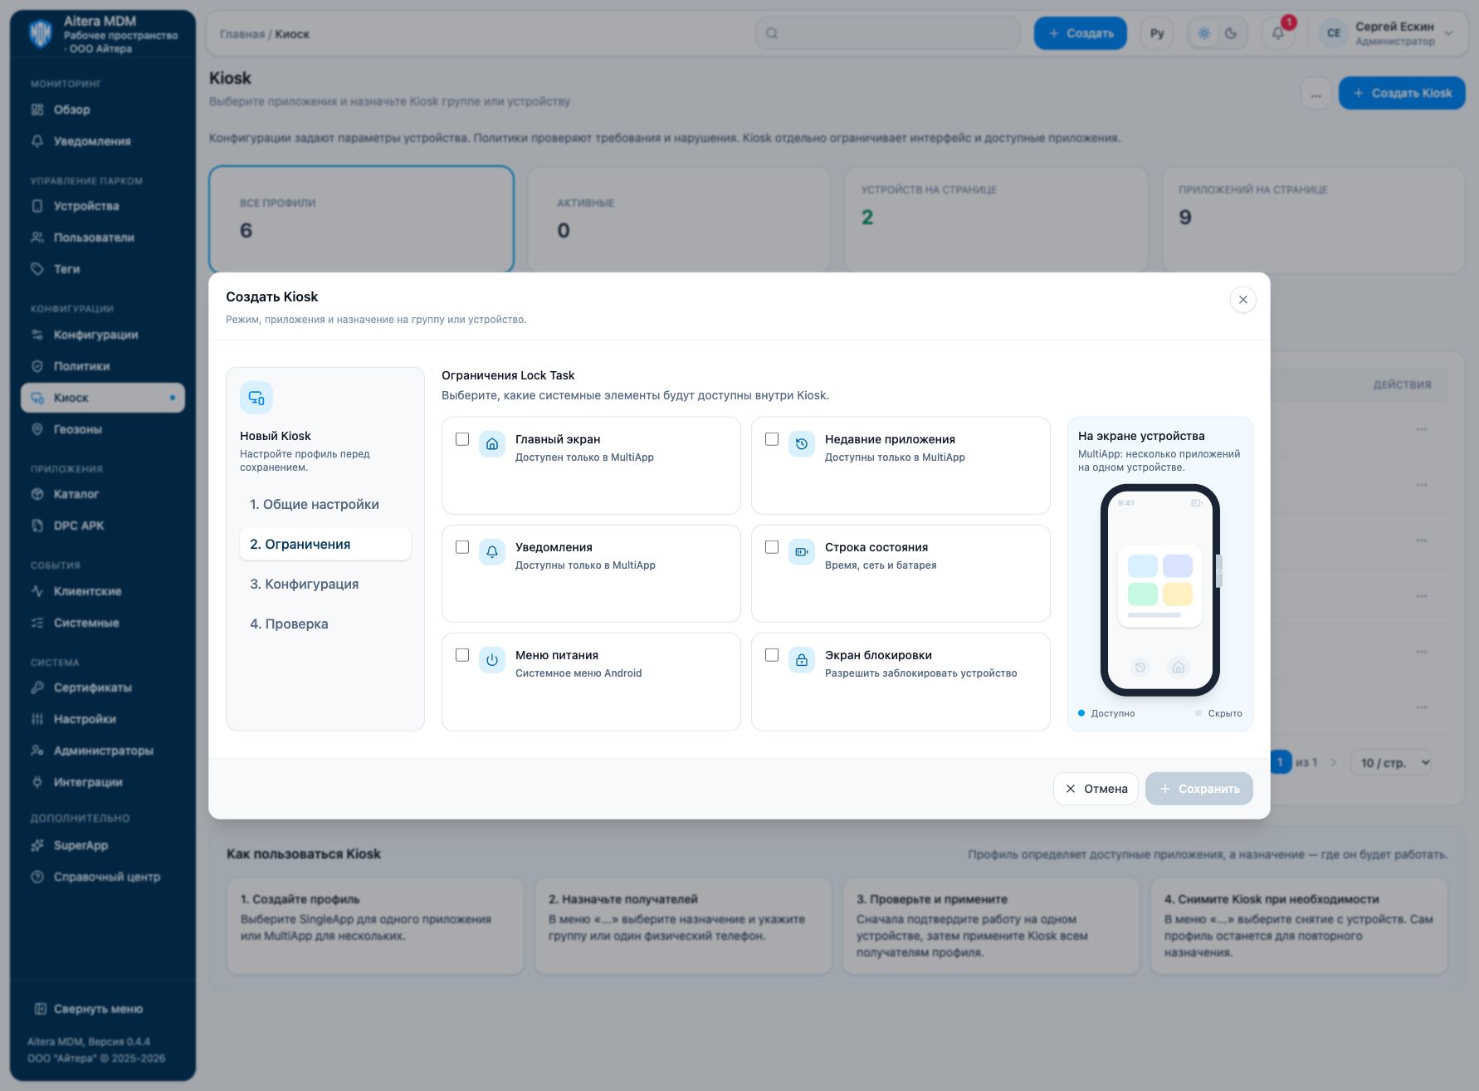Jump to step 4. Проверка
Screen dimensions: 1479x1091
[325, 624]
